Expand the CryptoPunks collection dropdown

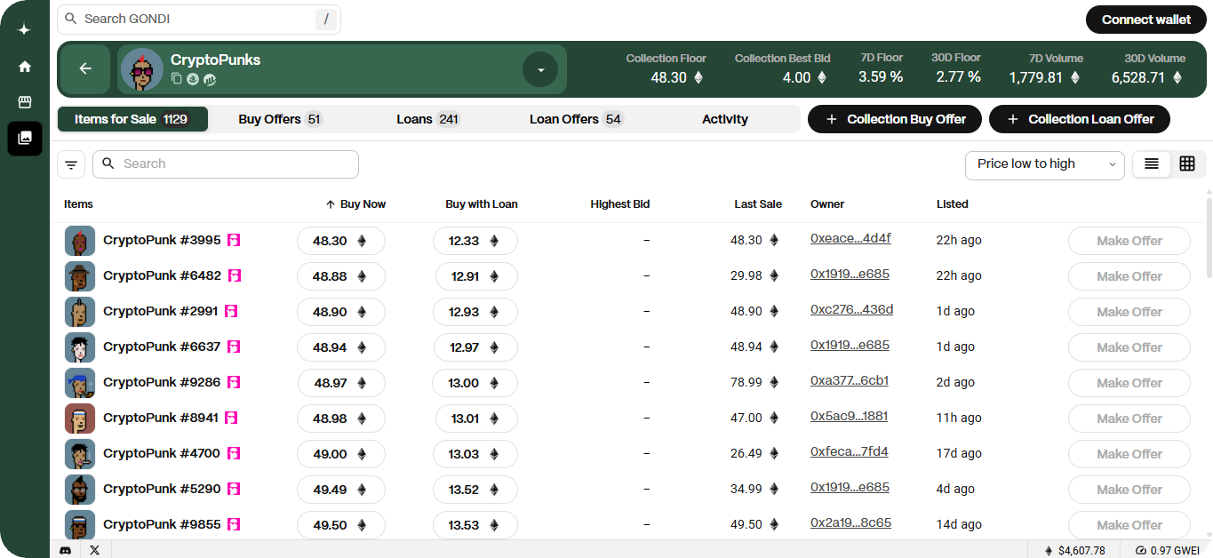[x=540, y=69]
